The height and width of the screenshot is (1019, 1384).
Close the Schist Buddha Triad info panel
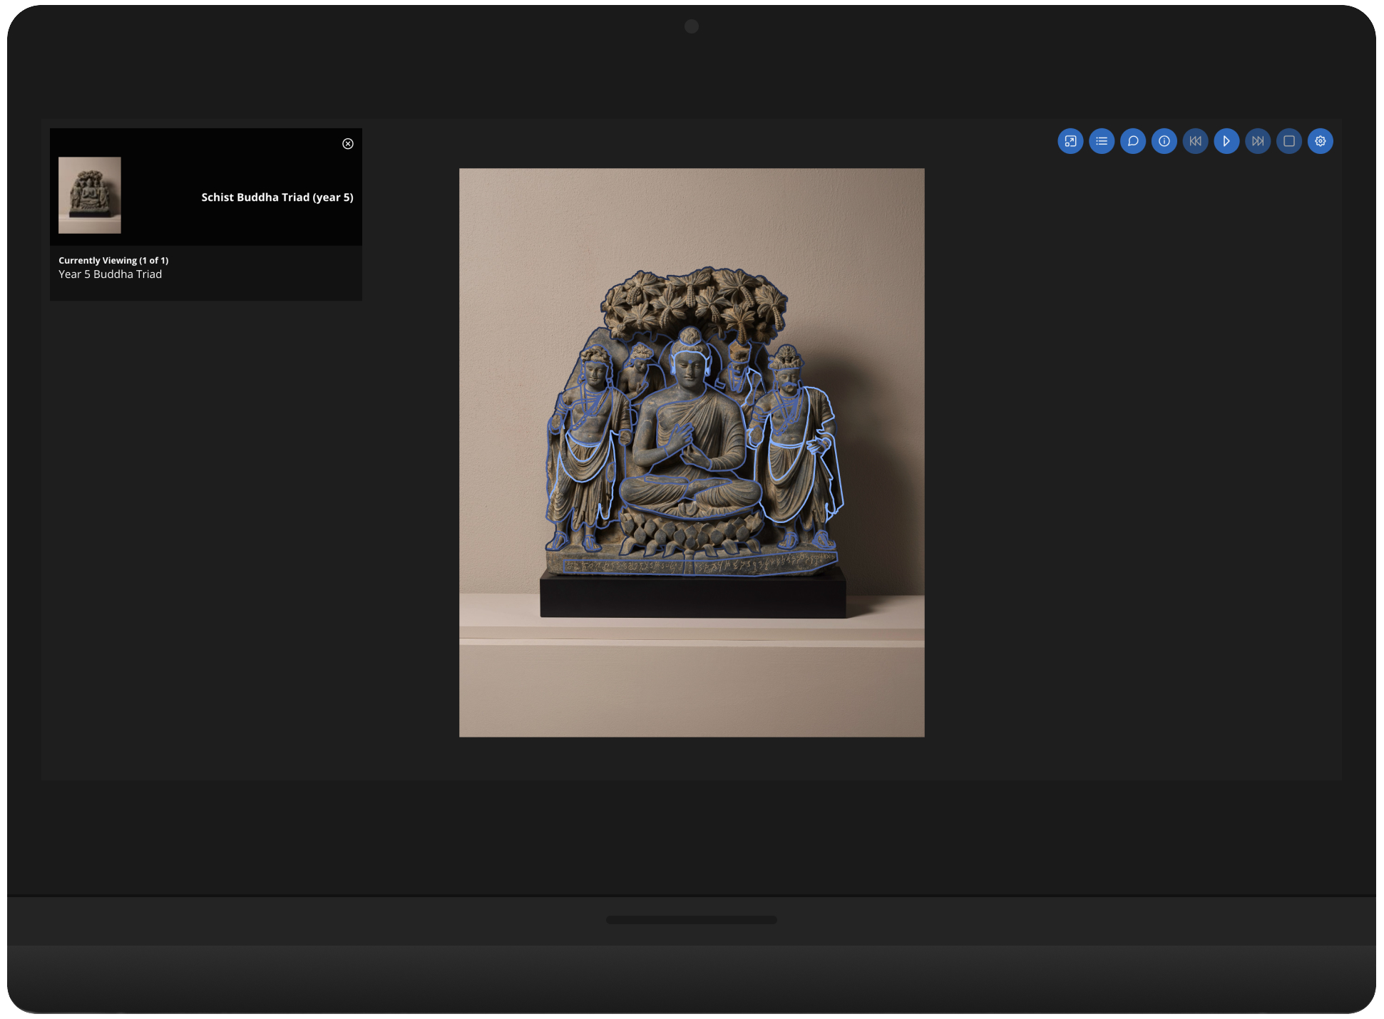(348, 144)
